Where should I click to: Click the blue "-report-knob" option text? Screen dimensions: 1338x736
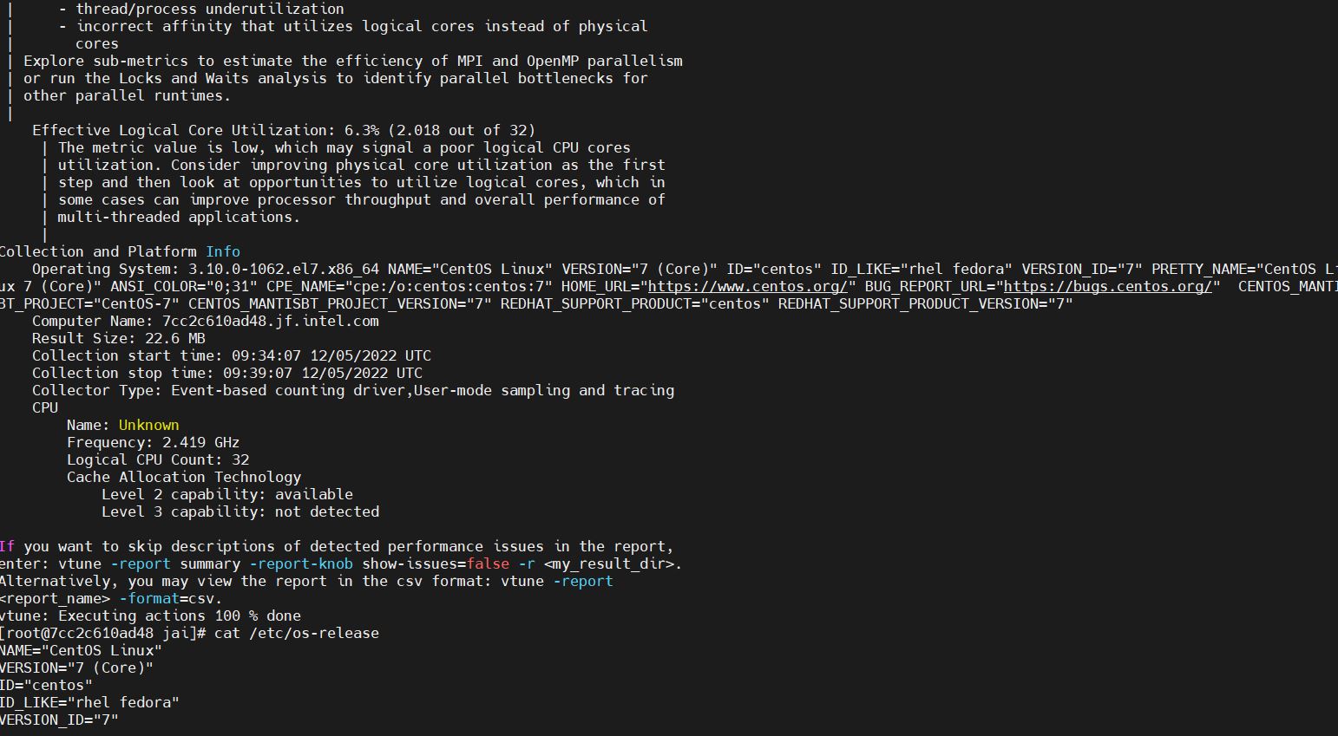pos(301,563)
